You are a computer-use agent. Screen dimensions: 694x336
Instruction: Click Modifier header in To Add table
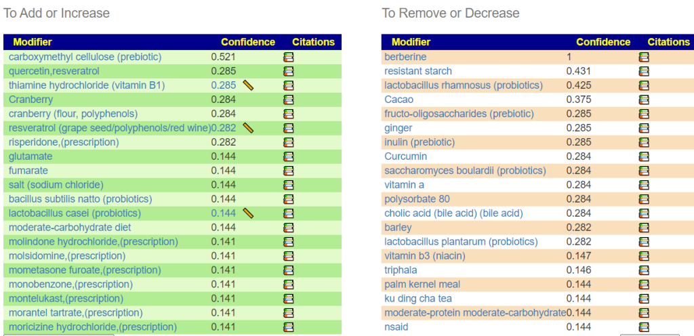pyautogui.click(x=33, y=42)
